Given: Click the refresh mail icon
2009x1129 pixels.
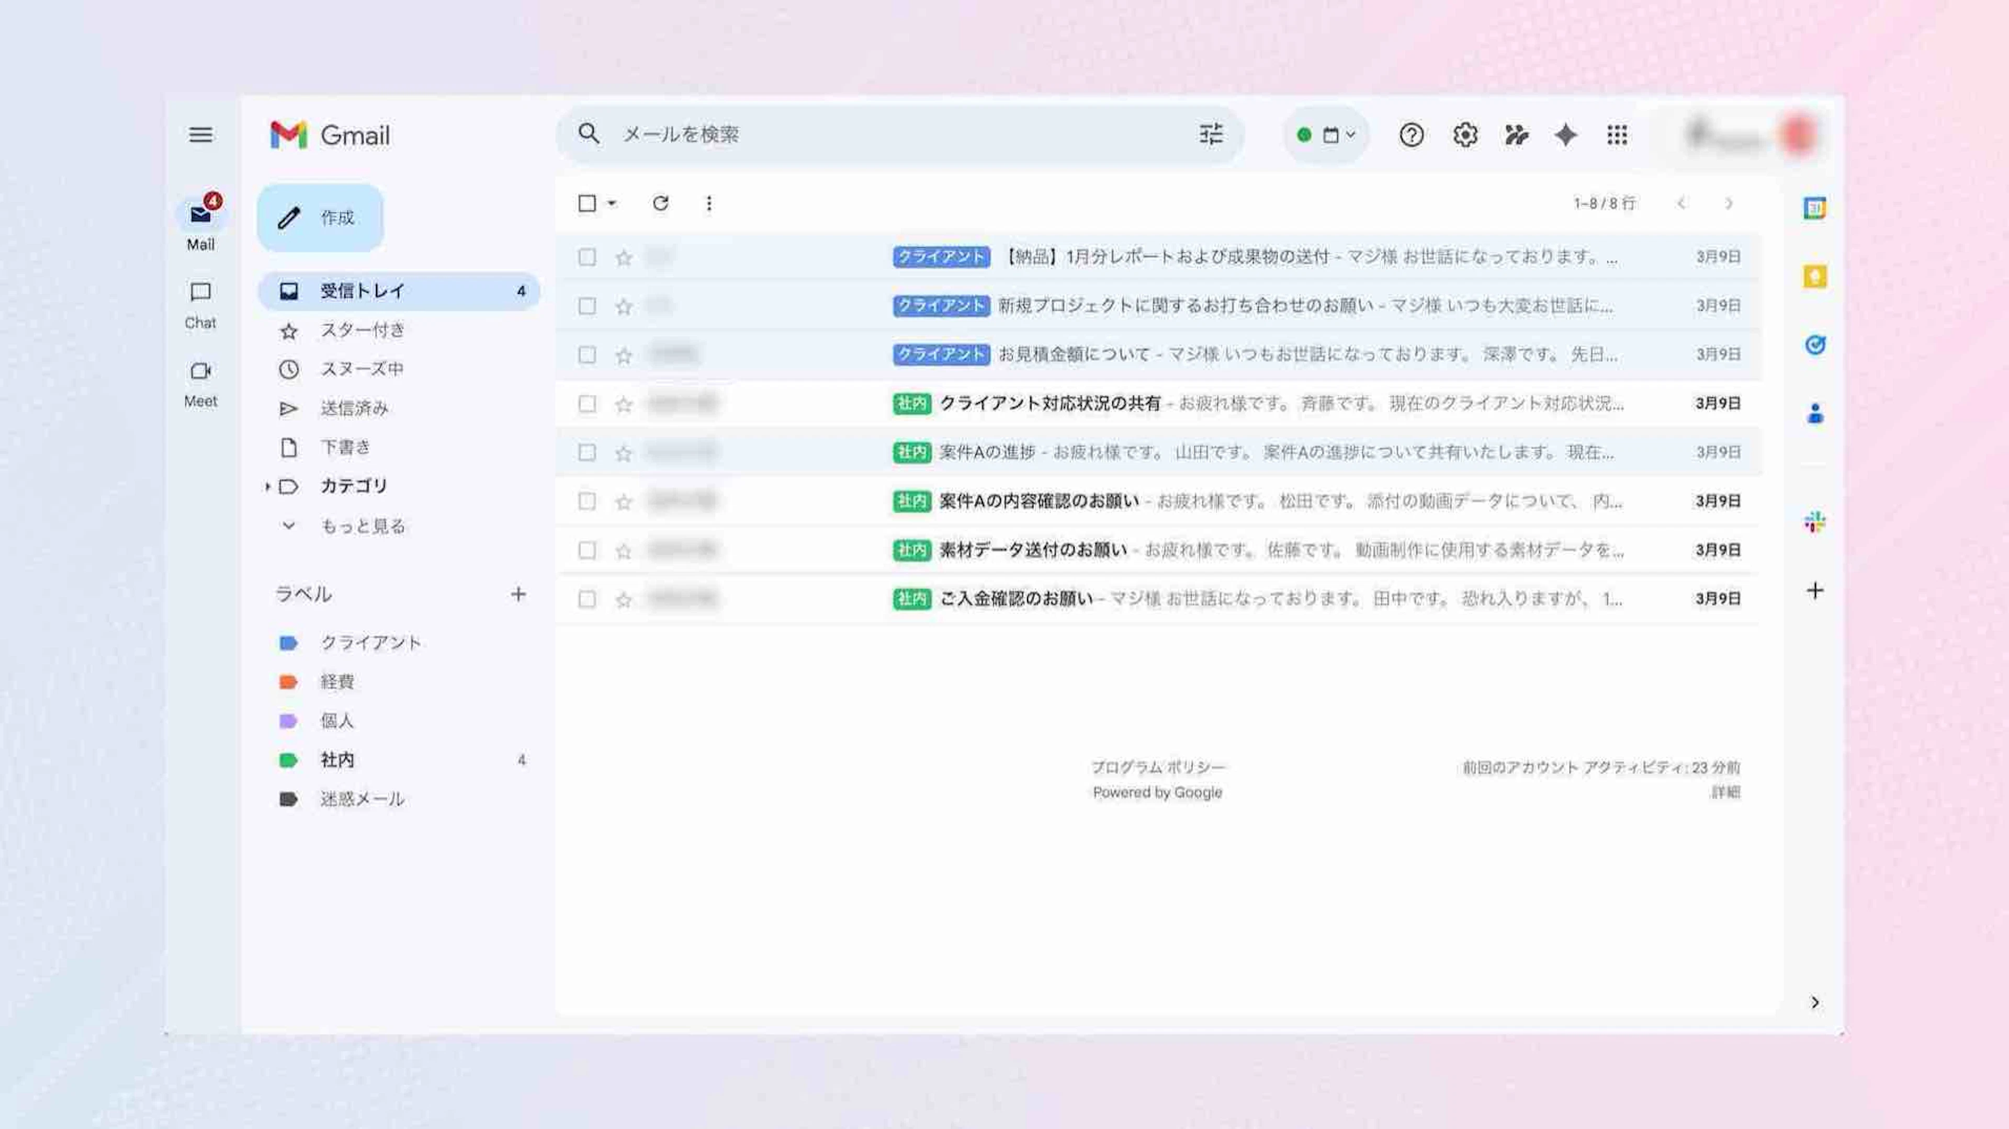Looking at the screenshot, I should pyautogui.click(x=660, y=203).
